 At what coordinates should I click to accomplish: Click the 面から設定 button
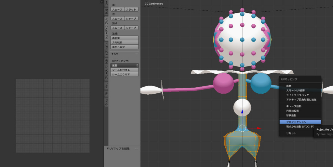point(125,47)
